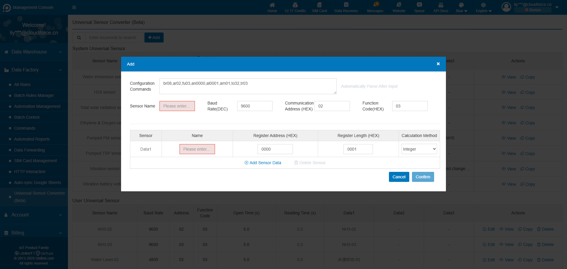Click the Add Sensor Data link
The width and height of the screenshot is (567, 269).
coord(263,163)
